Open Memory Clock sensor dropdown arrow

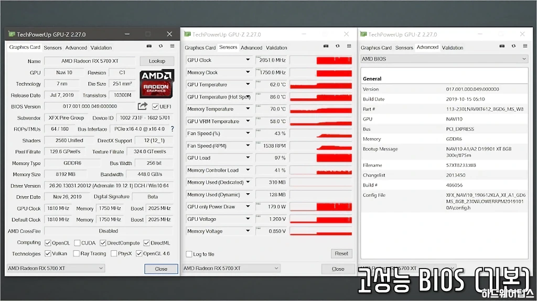click(248, 72)
